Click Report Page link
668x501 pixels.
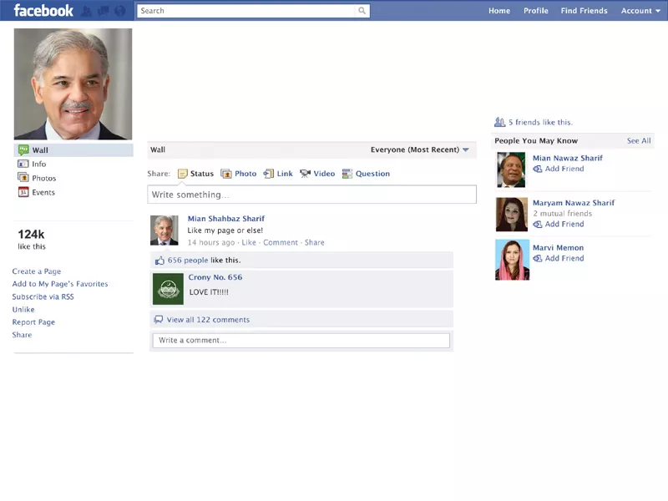point(33,322)
